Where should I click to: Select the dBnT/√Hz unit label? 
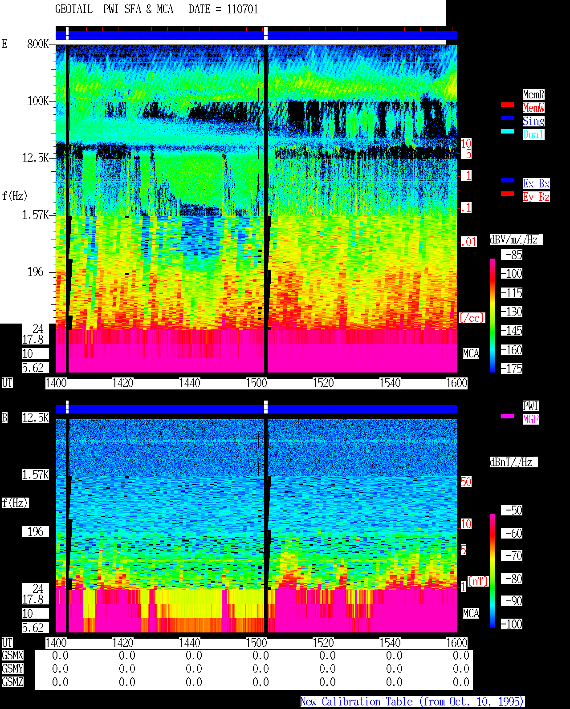pos(513,462)
